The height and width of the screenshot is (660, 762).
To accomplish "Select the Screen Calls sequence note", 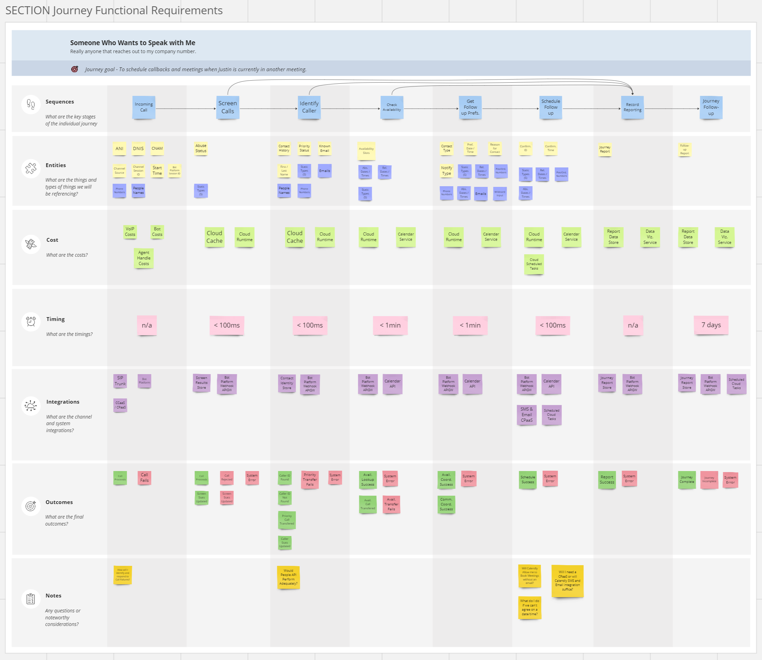I will 227,107.
